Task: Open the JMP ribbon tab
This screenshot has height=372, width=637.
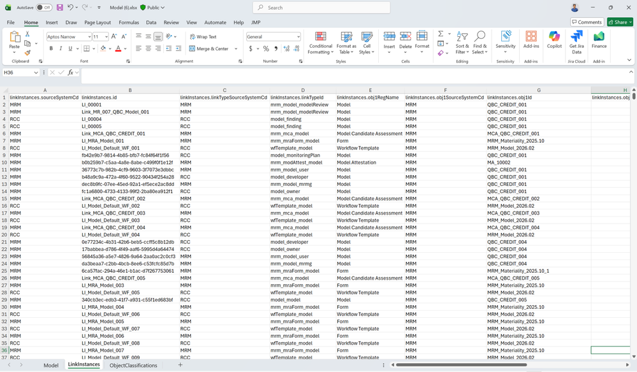Action: click(256, 22)
